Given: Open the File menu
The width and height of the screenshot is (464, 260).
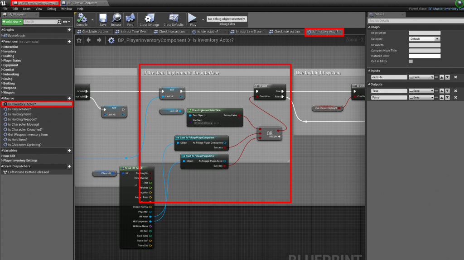Looking at the screenshot, I should [x=5, y=9].
